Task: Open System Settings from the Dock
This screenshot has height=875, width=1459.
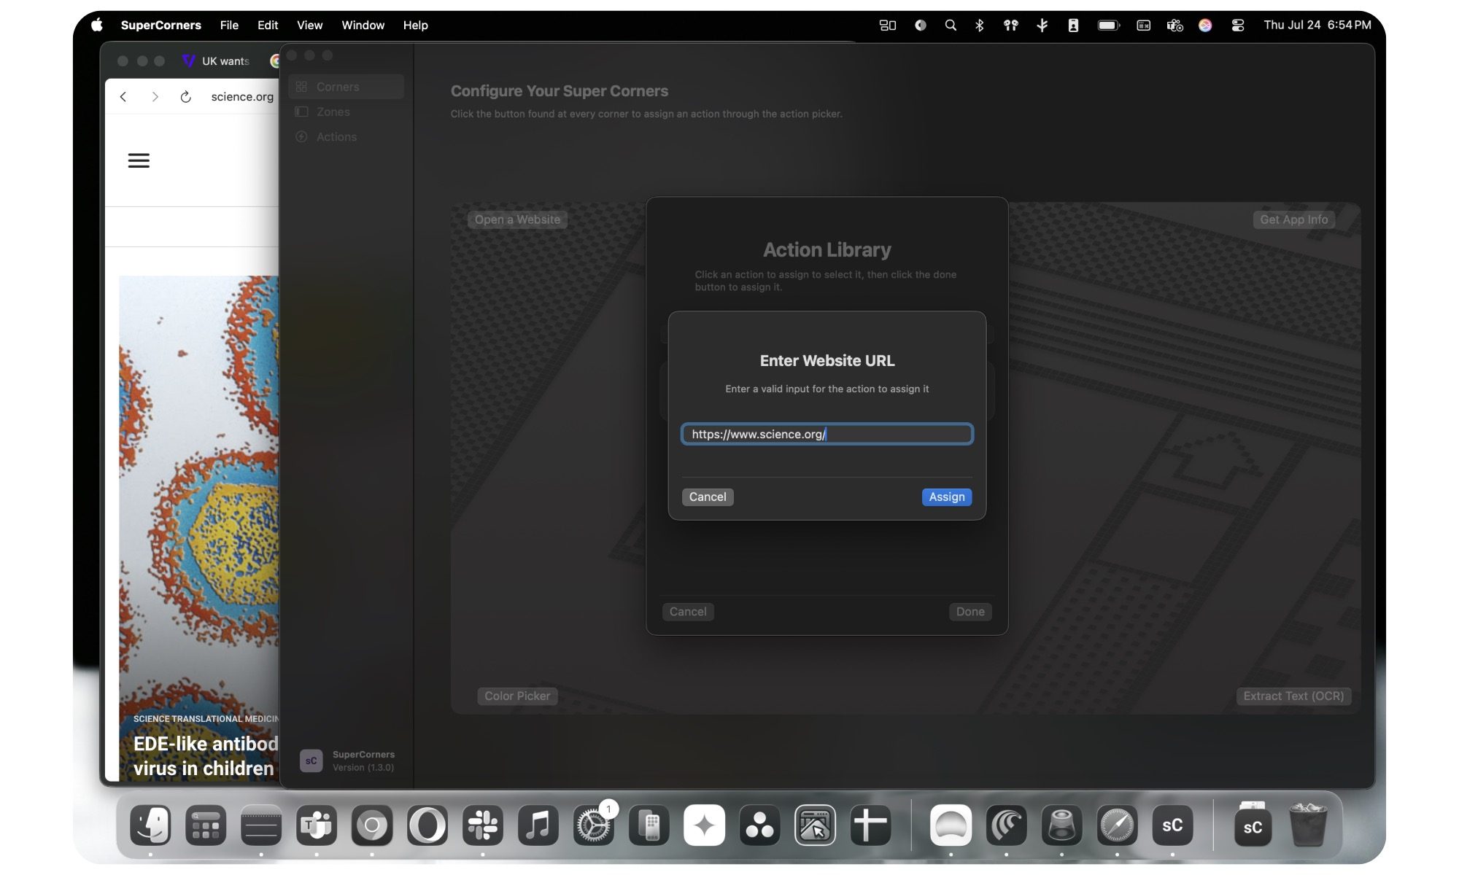Action: [594, 825]
